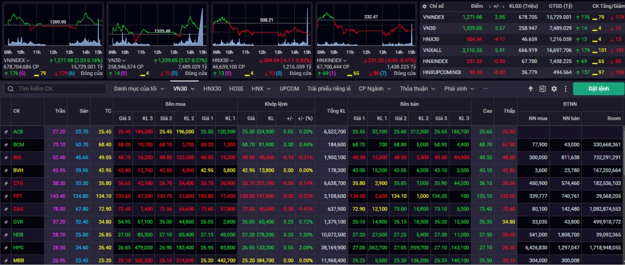Open price board settings gear
Viewport: 625px width, 265px height.
pos(554,89)
